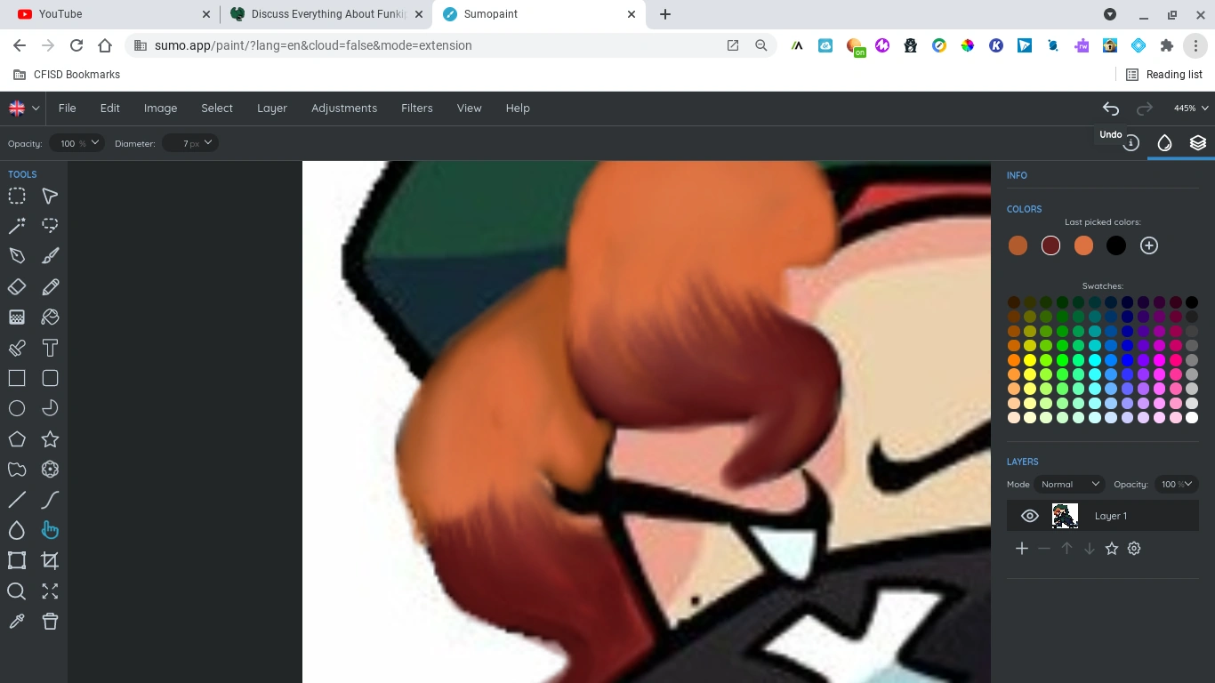This screenshot has width=1215, height=683.
Task: Activate the Star shape tool
Action: click(x=50, y=438)
